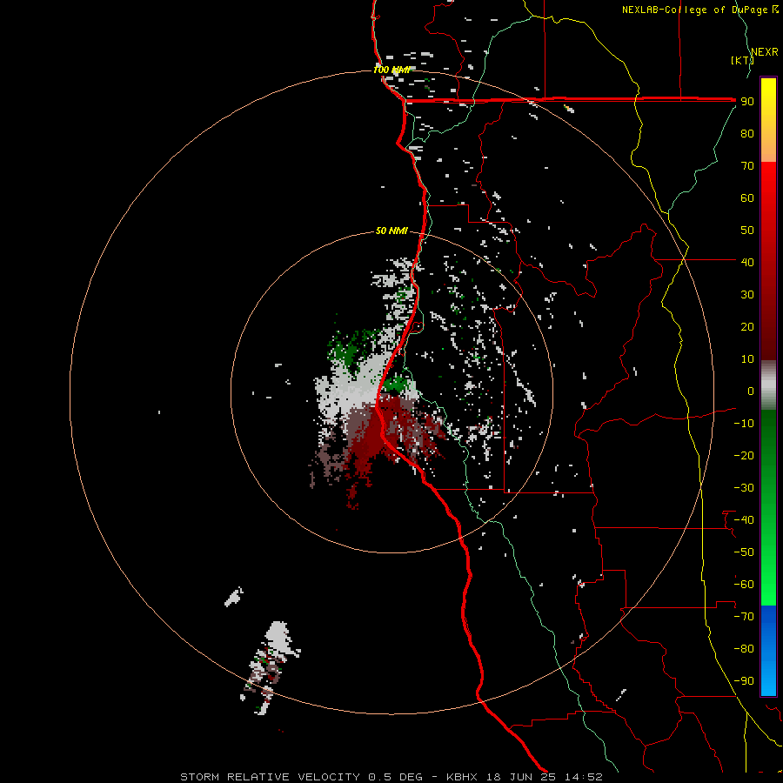Select the -30 value on velocity scale
The width and height of the screenshot is (783, 783).
pyautogui.click(x=744, y=488)
